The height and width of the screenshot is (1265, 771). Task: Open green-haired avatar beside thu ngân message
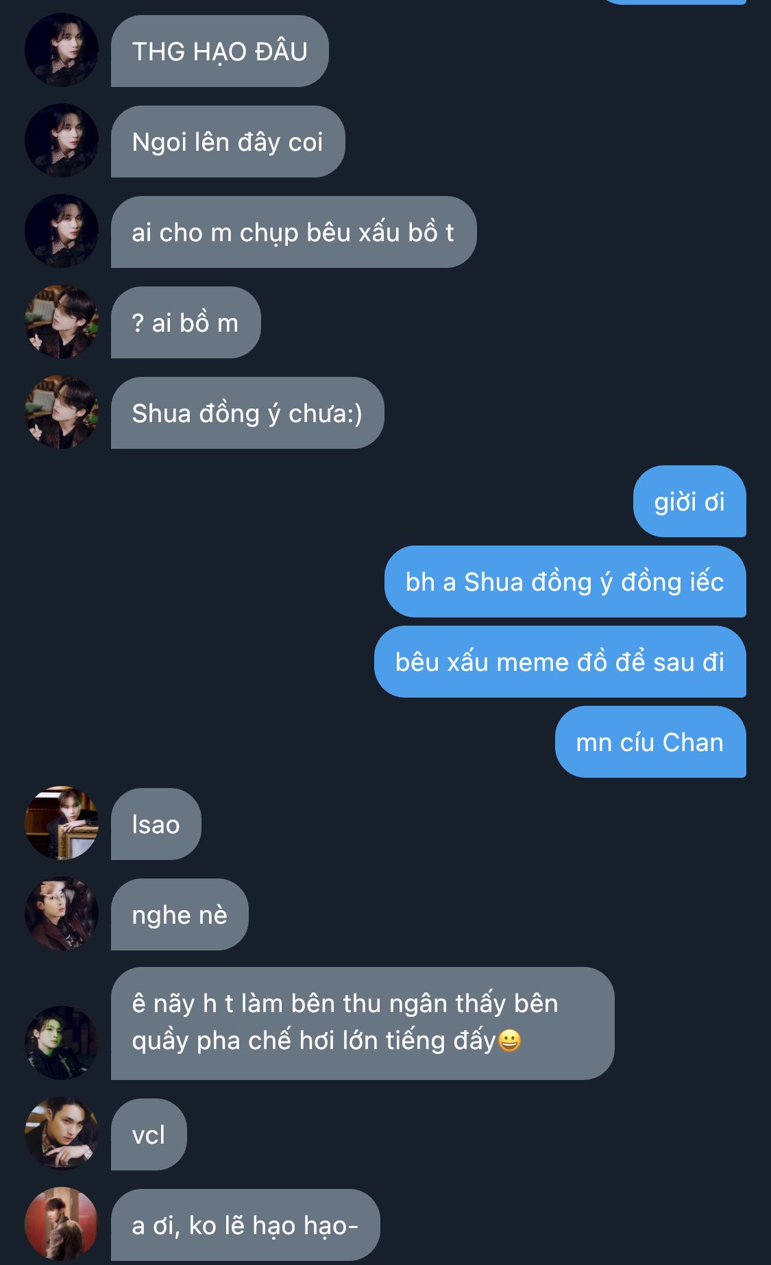pos(62,1043)
